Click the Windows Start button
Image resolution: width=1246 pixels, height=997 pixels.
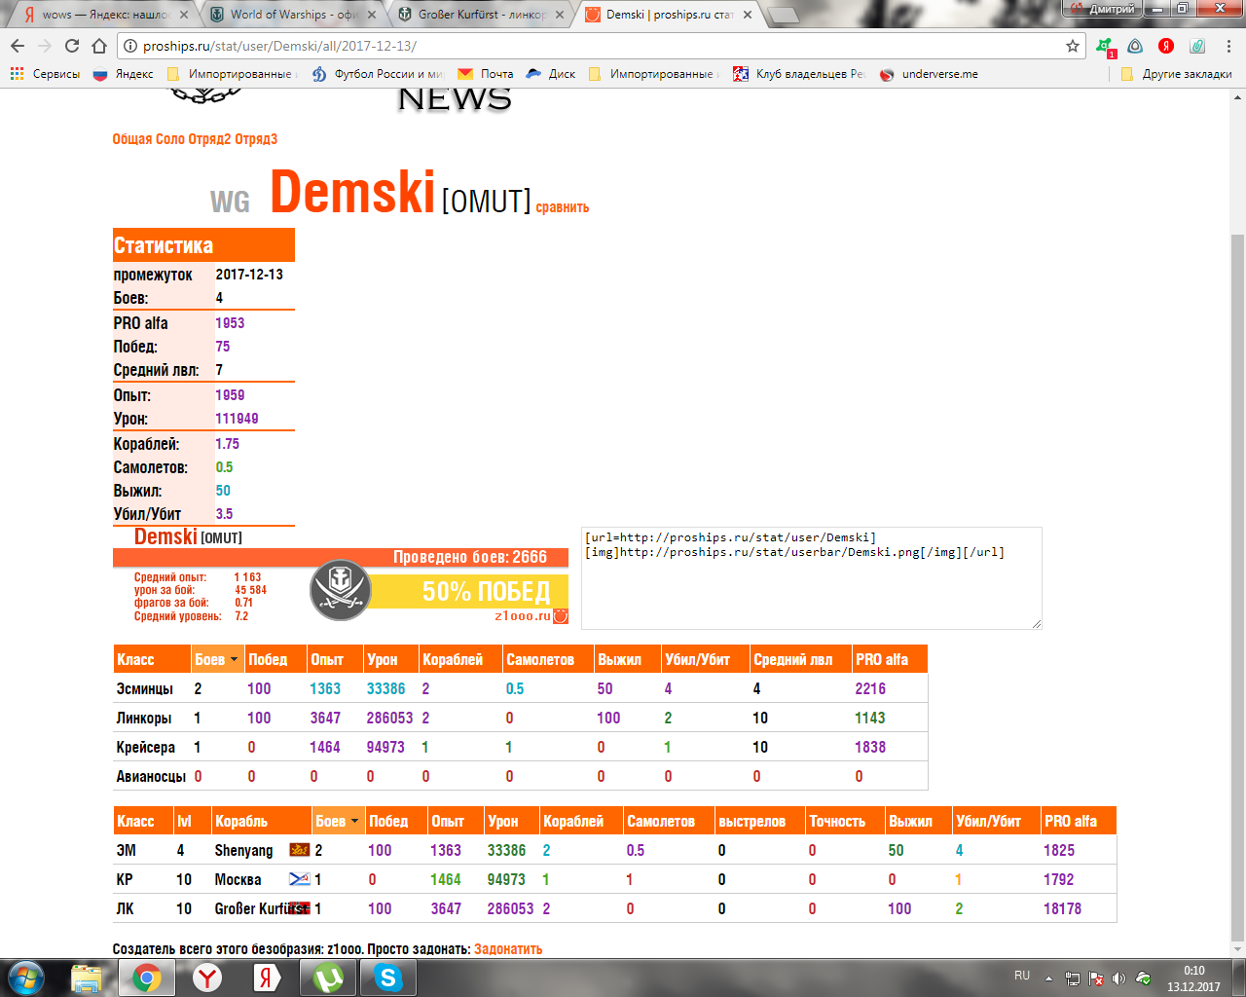(26, 977)
